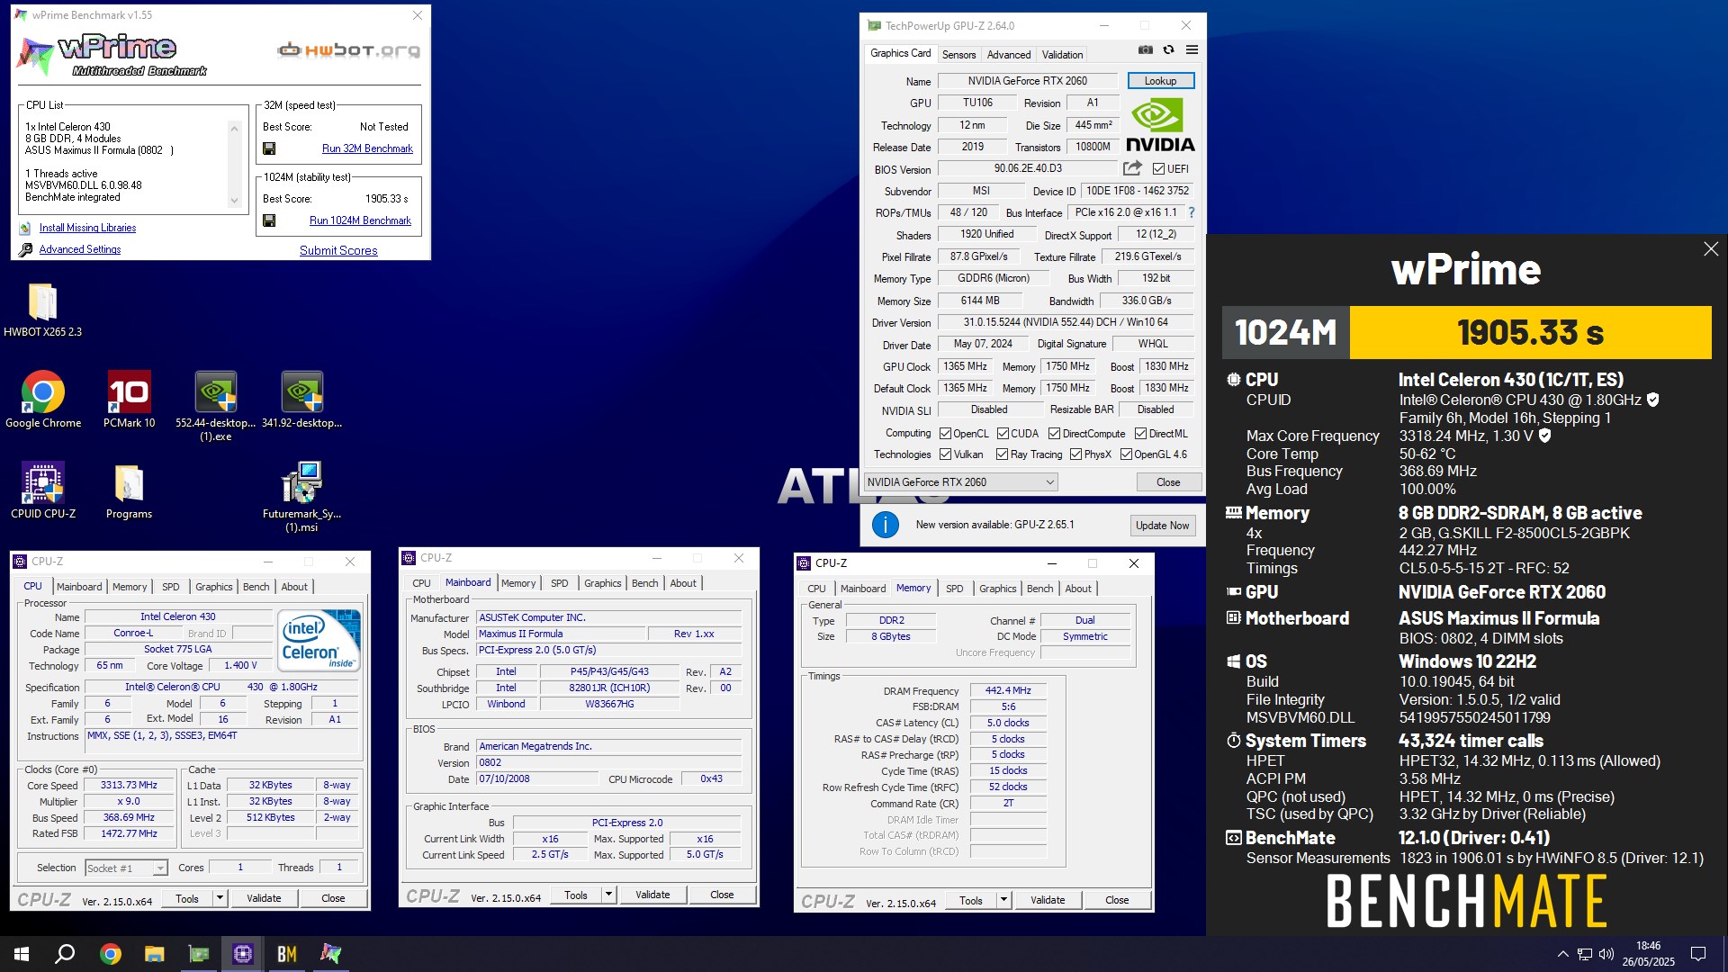Click Submit Scores link in wPrime
This screenshot has height=972, width=1728.
338,250
